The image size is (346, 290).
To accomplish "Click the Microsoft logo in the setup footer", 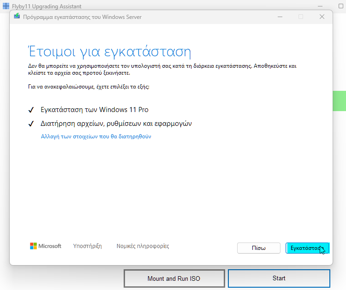I will (x=46, y=246).
